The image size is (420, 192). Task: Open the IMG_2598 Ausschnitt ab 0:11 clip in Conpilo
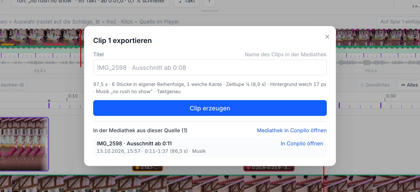point(302,144)
